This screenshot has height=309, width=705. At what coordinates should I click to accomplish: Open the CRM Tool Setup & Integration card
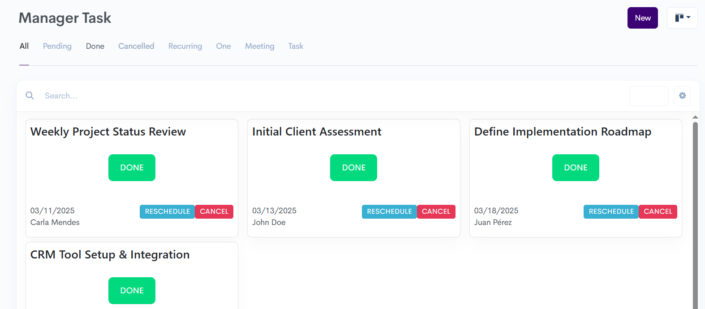[110, 255]
